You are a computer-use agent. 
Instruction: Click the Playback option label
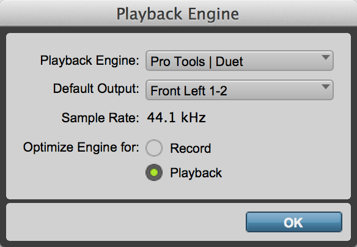point(196,173)
